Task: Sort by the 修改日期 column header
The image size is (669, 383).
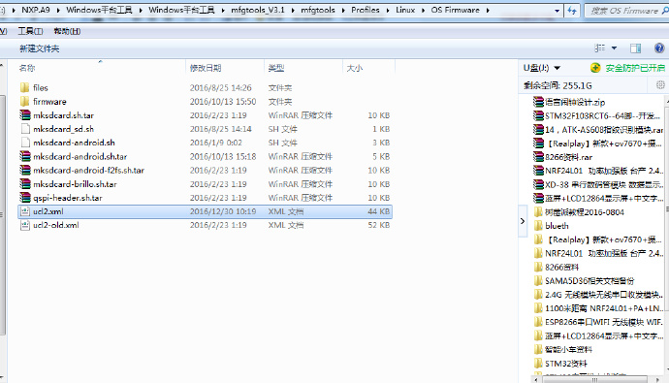Action: pyautogui.click(x=225, y=68)
